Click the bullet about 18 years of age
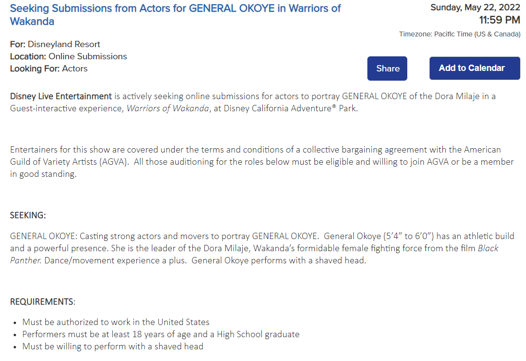This screenshot has height=361, width=526. [x=161, y=334]
